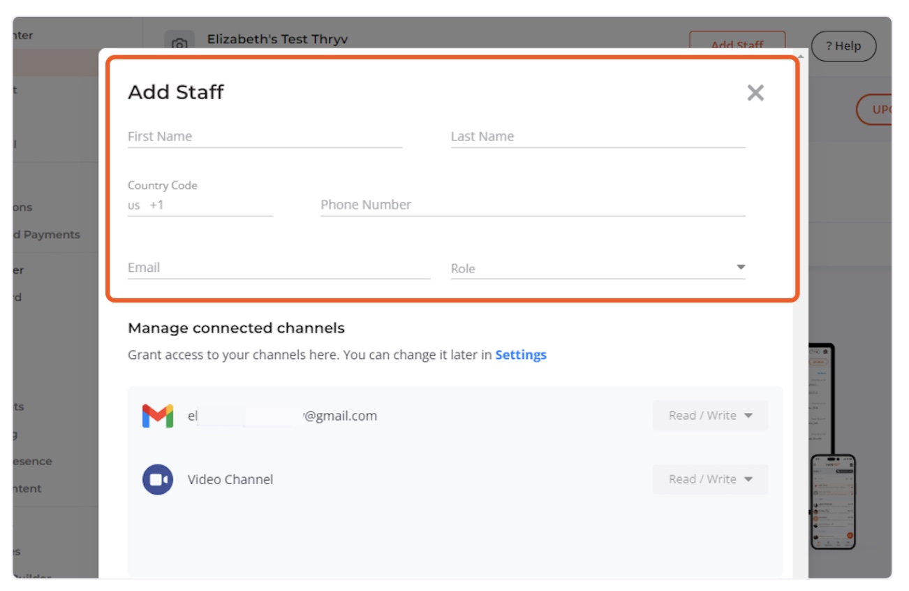Image resolution: width=909 pixels, height=591 pixels.
Task: Click the Elizabeth's Test Thryv title
Action: pyautogui.click(x=276, y=39)
